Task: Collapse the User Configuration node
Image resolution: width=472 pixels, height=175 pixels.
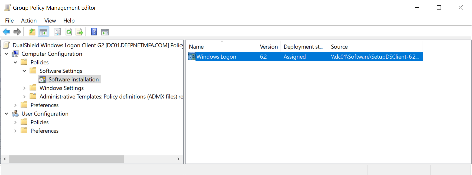Action: (6, 114)
